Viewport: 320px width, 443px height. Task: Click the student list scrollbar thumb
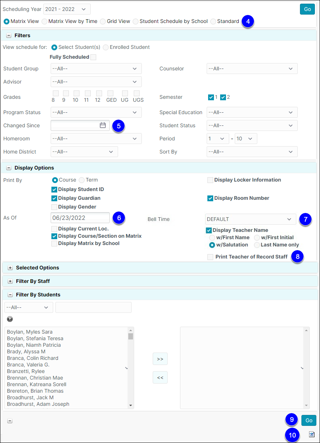click(130, 336)
